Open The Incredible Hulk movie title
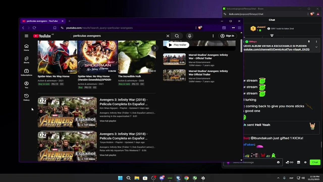This screenshot has width=323, height=182. (129, 76)
